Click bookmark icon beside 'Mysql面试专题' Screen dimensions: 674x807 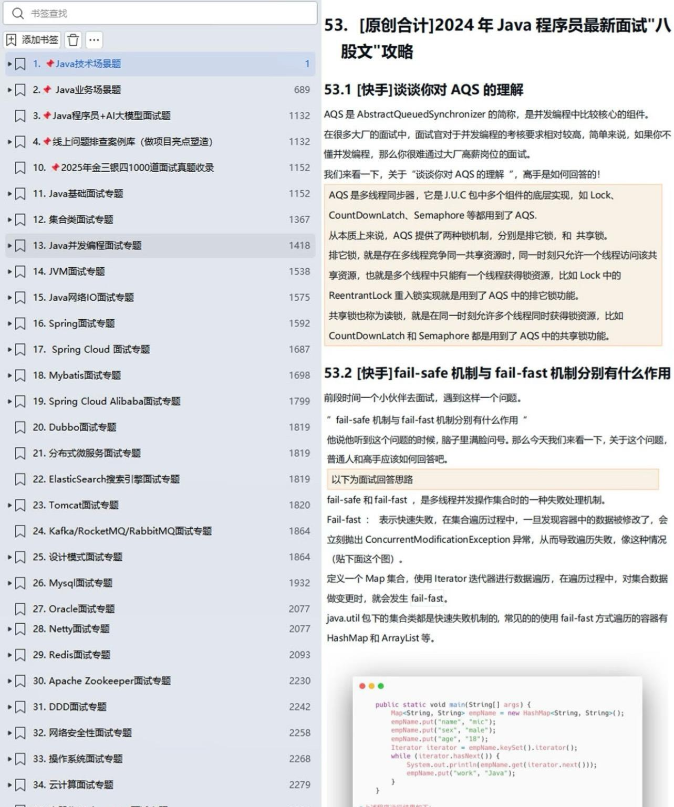(x=20, y=583)
